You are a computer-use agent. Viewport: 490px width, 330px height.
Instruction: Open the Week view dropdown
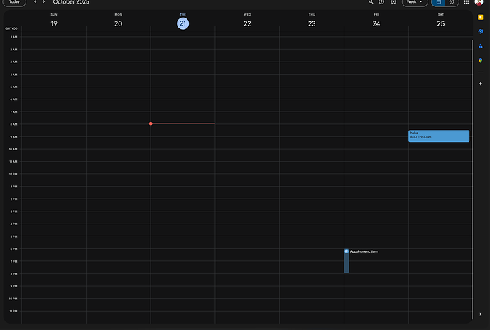415,2
